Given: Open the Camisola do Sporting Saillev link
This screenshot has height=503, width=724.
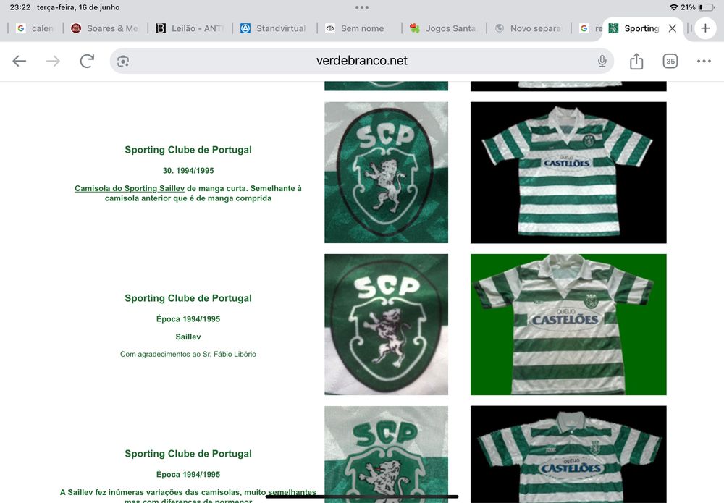Looking at the screenshot, I should [x=130, y=188].
